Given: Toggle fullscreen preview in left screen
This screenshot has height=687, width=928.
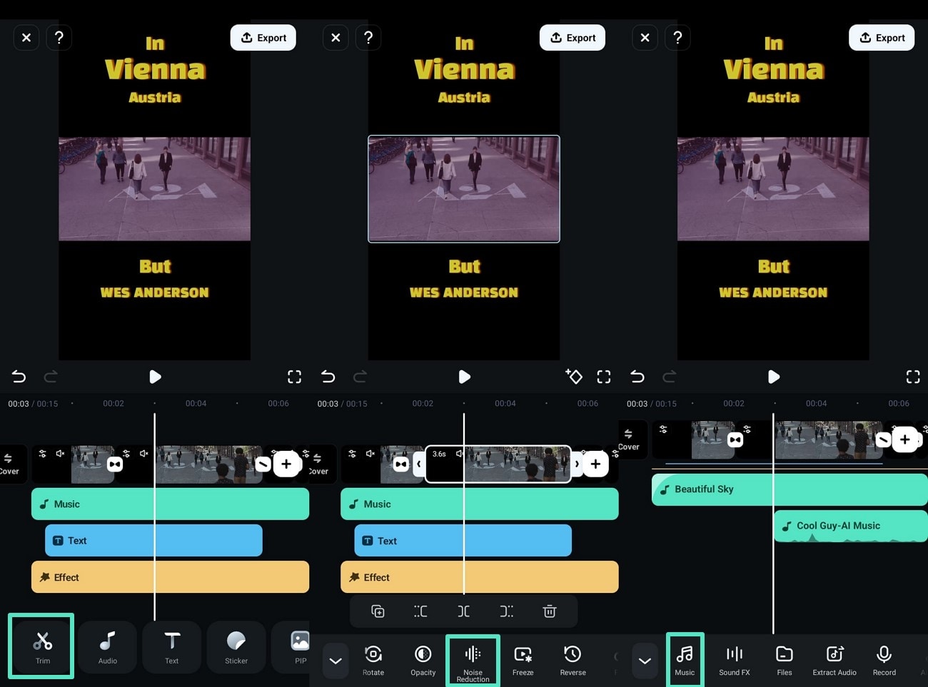Looking at the screenshot, I should point(294,377).
